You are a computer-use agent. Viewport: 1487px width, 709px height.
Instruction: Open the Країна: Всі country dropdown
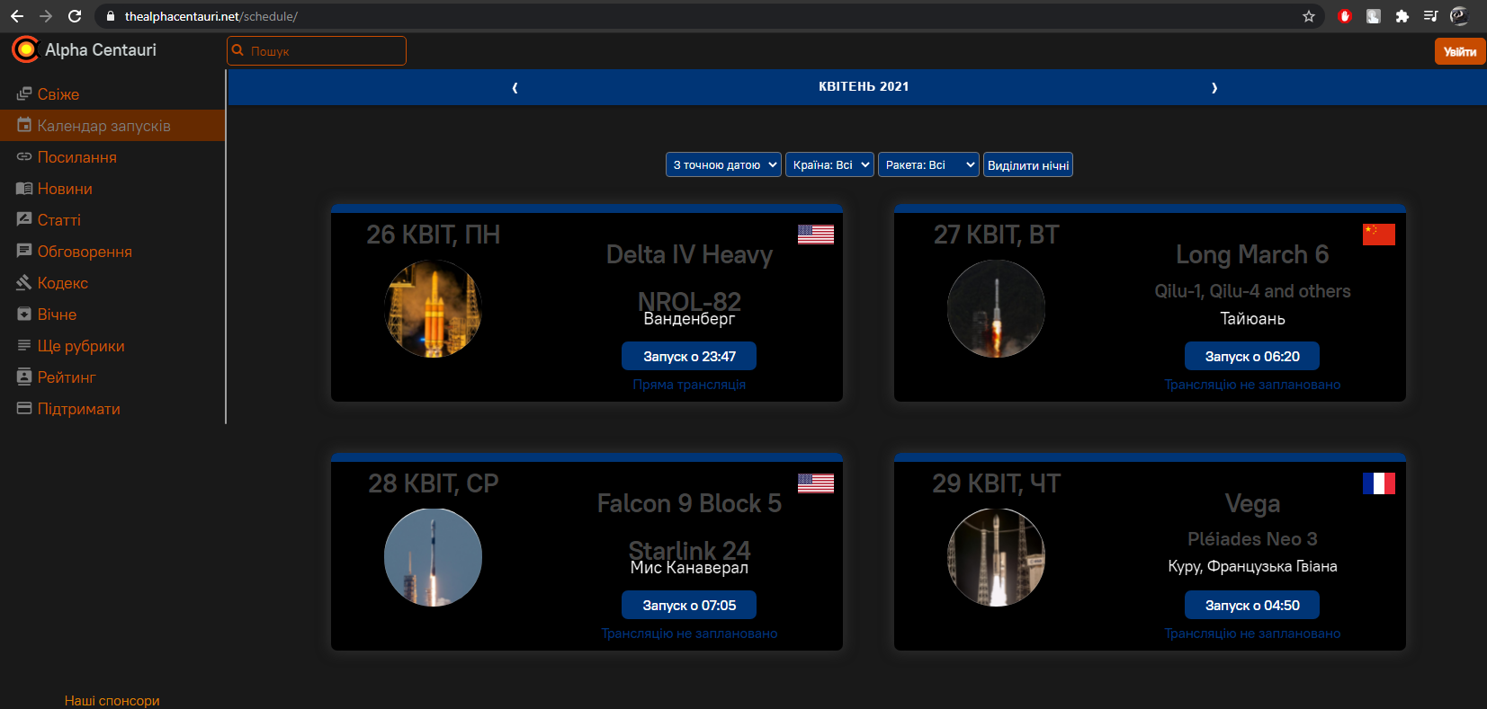(829, 165)
